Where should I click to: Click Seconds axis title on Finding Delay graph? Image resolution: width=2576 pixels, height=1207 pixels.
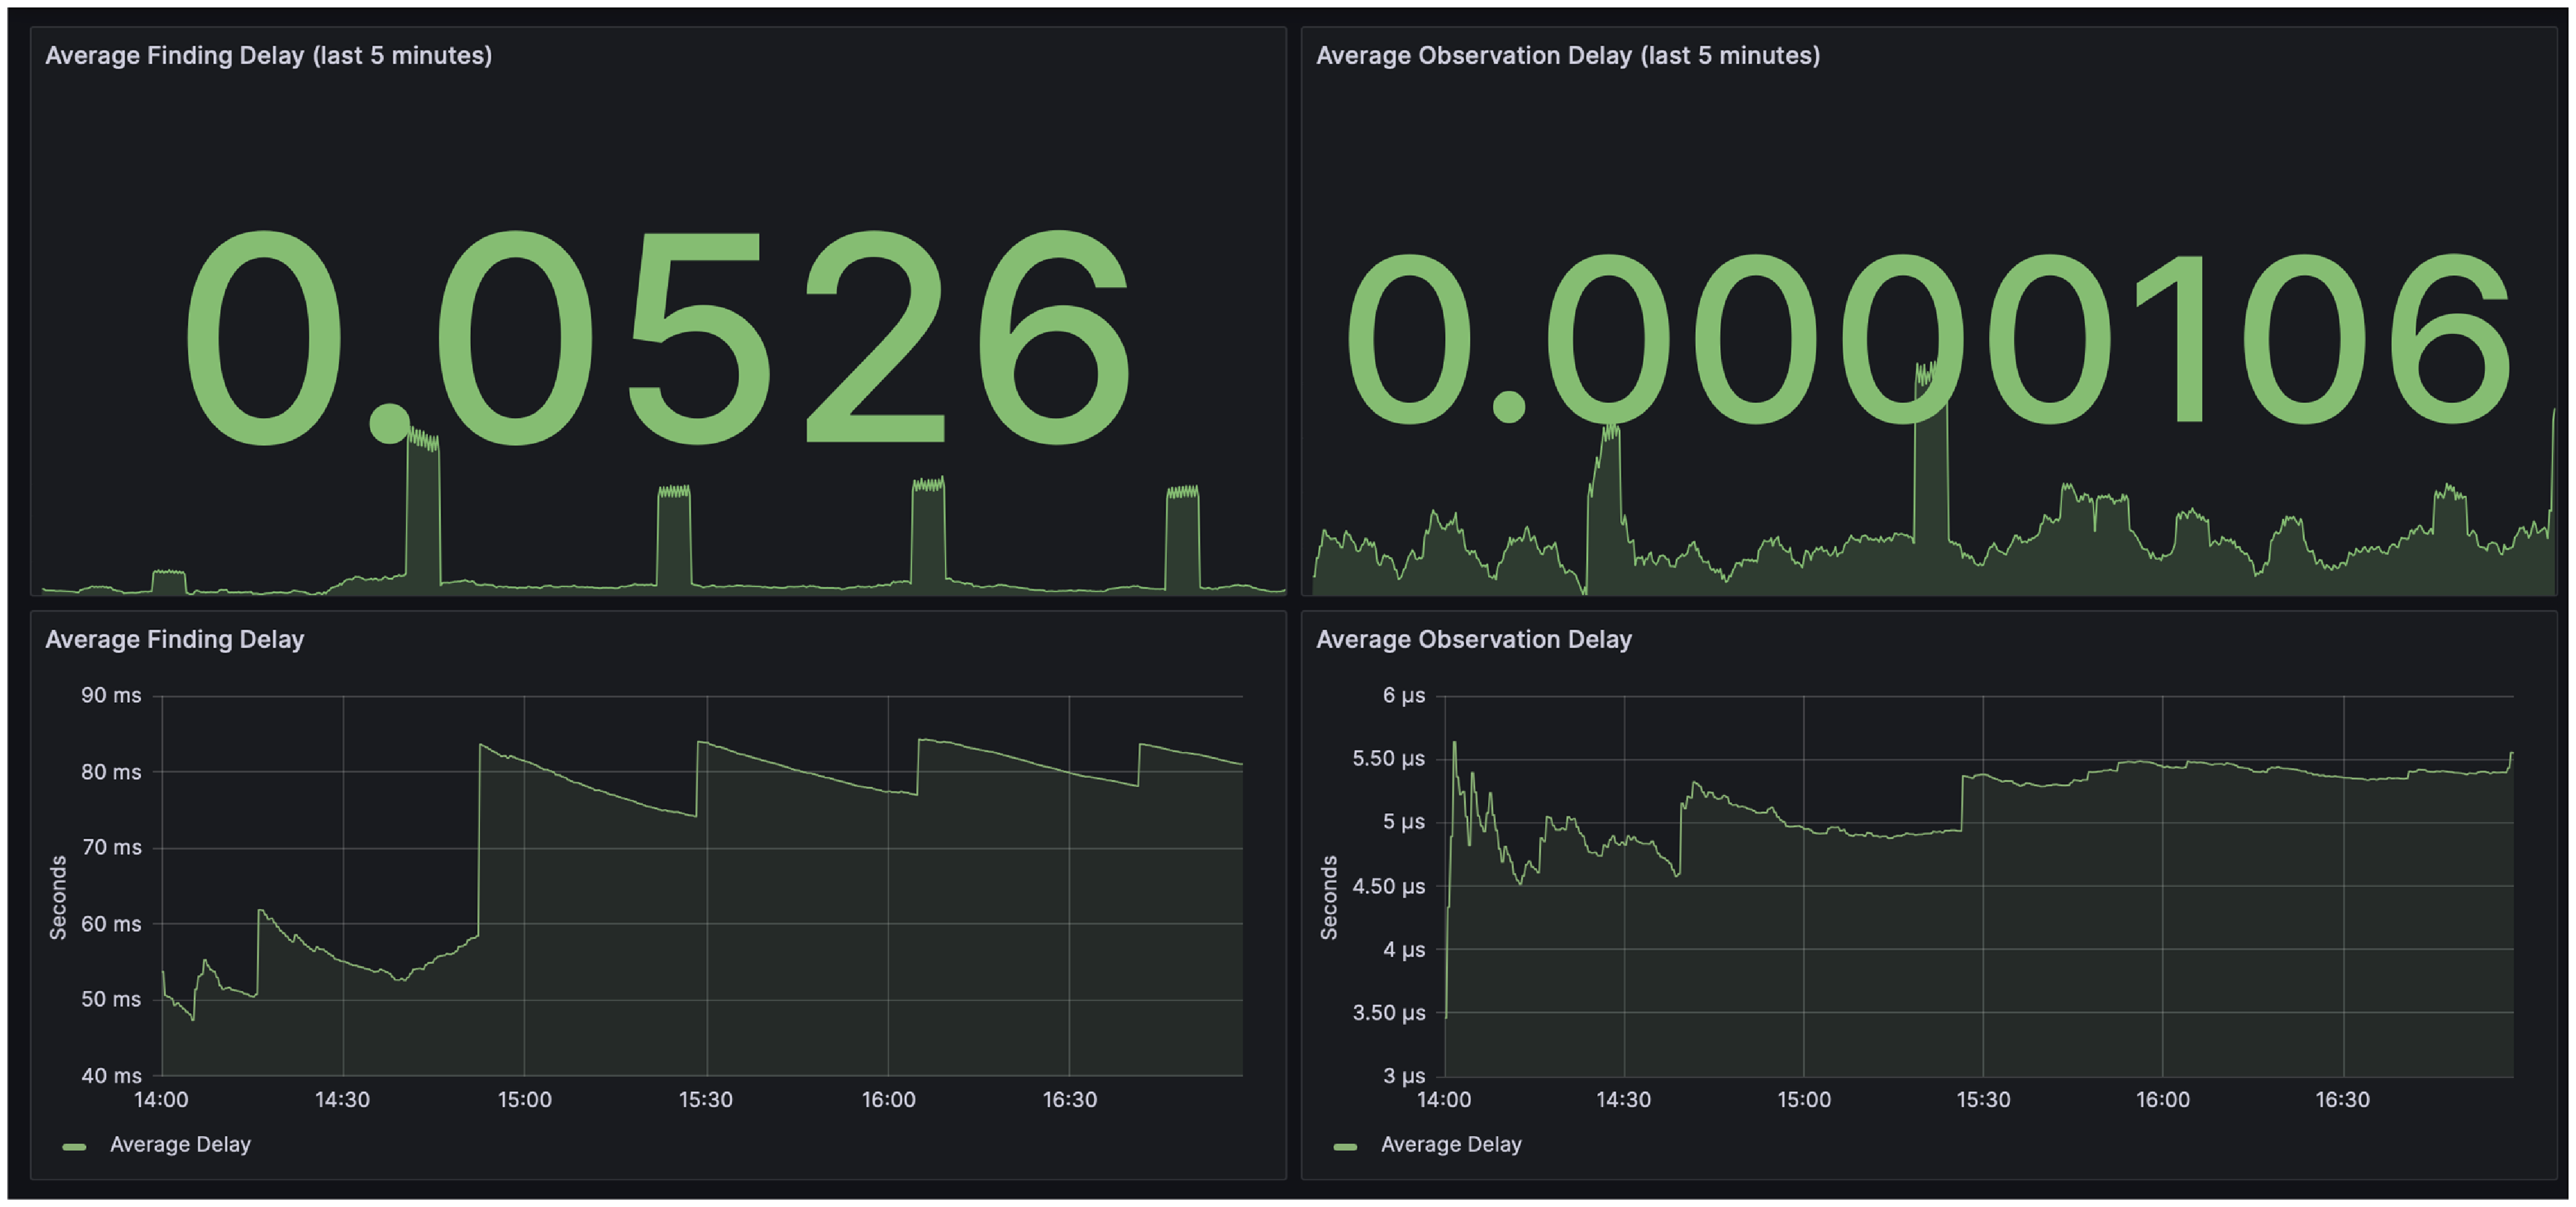[58, 897]
